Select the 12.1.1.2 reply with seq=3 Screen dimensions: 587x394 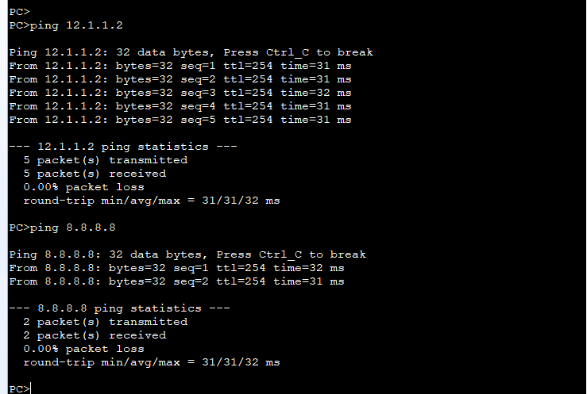(x=180, y=93)
